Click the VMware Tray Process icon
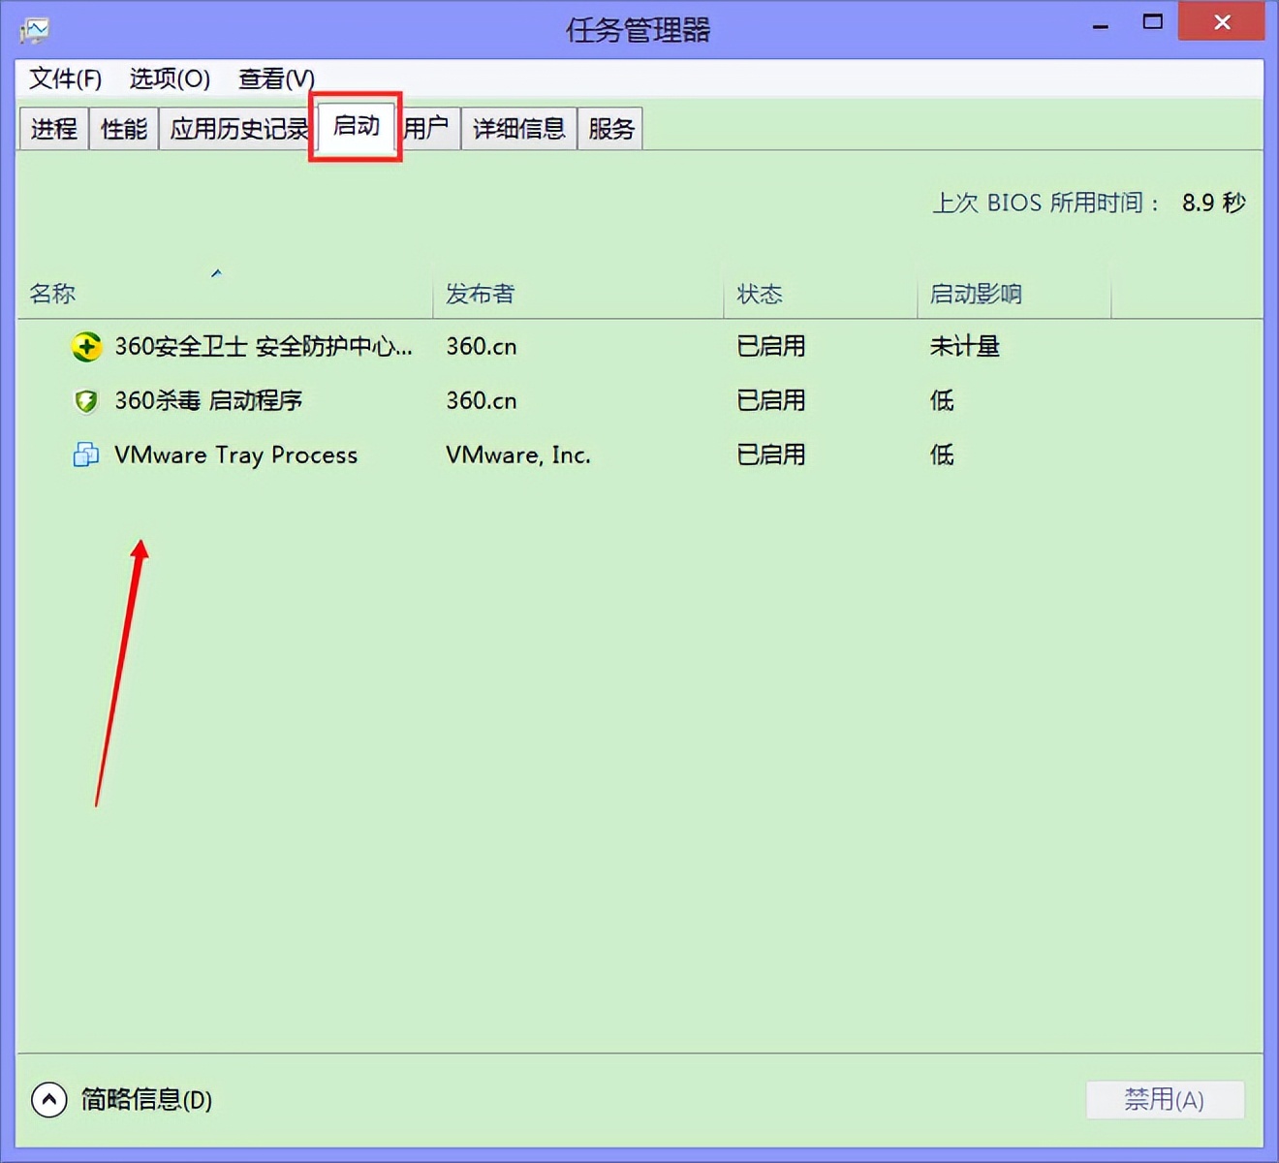This screenshot has width=1279, height=1163. click(86, 455)
